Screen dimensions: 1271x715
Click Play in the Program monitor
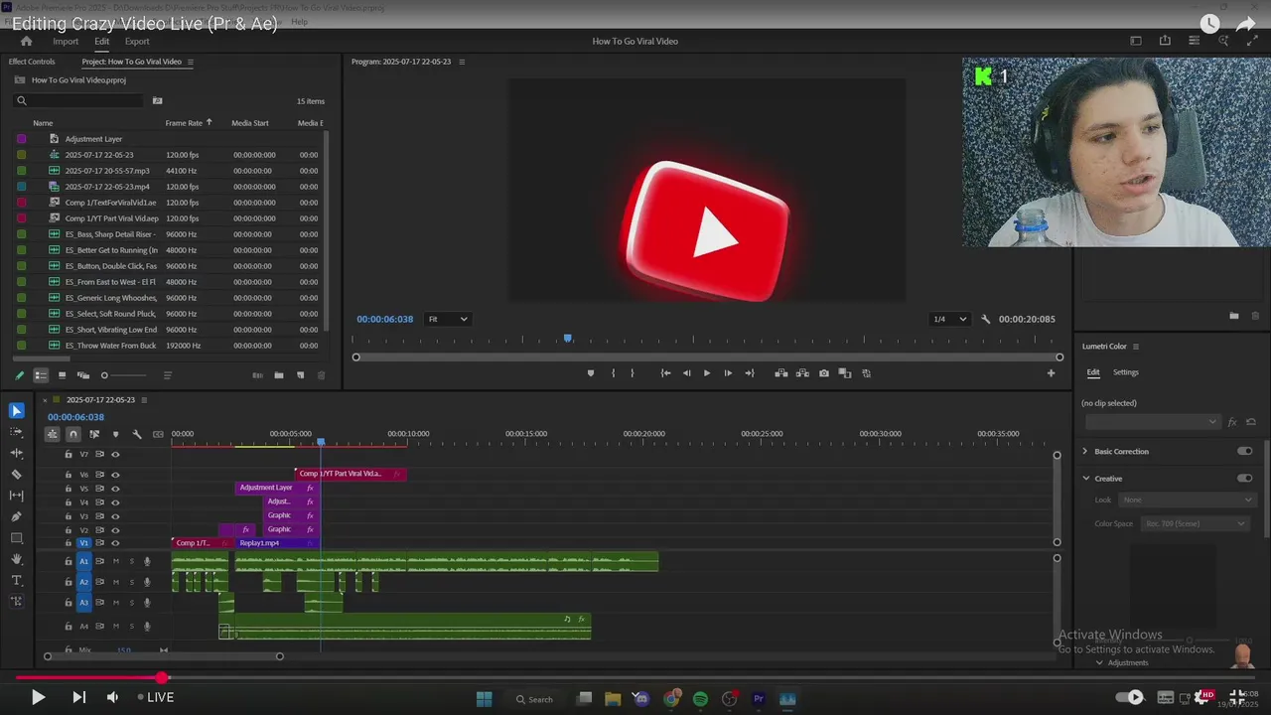[707, 373]
